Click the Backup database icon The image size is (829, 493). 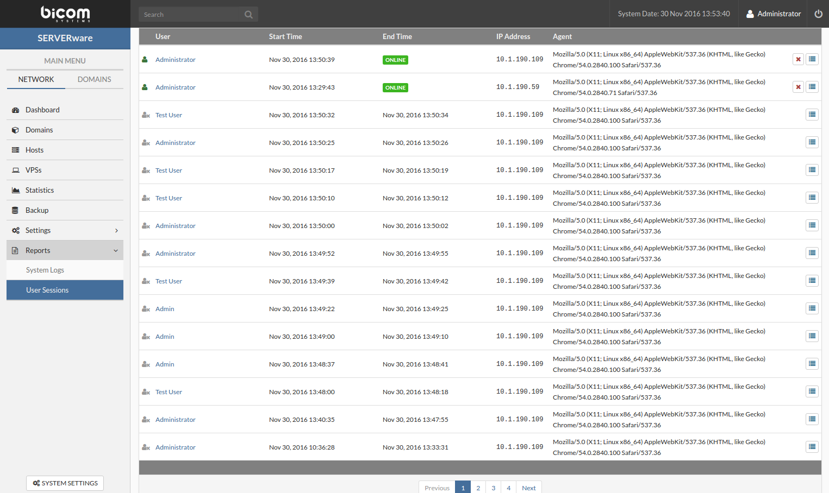pos(16,211)
